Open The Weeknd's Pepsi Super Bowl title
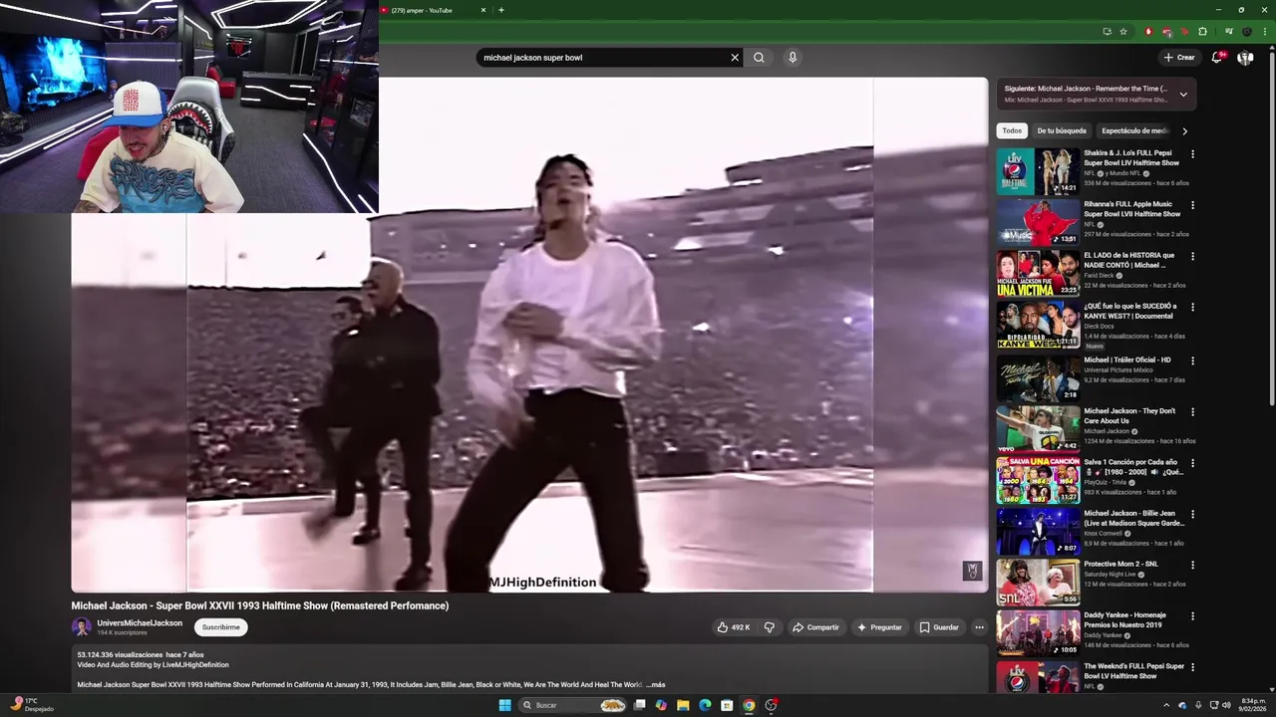 [1134, 671]
